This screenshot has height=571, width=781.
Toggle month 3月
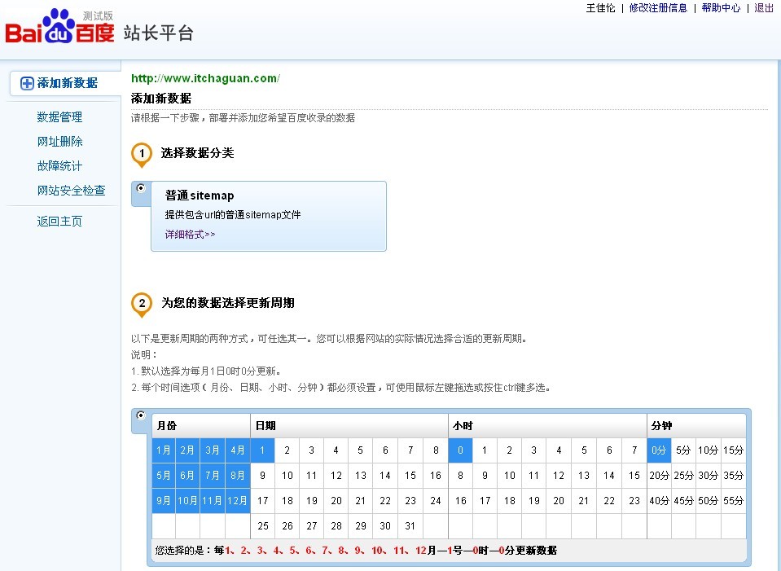pos(213,450)
